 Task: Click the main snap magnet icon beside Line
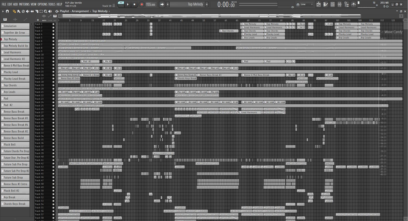298,4
